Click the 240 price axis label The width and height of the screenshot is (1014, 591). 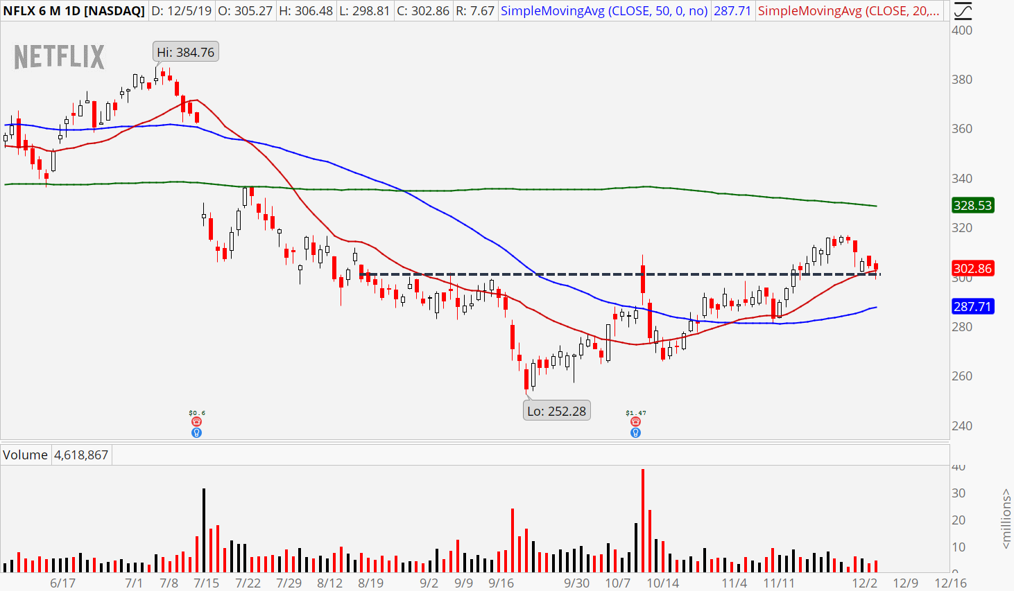(x=962, y=425)
